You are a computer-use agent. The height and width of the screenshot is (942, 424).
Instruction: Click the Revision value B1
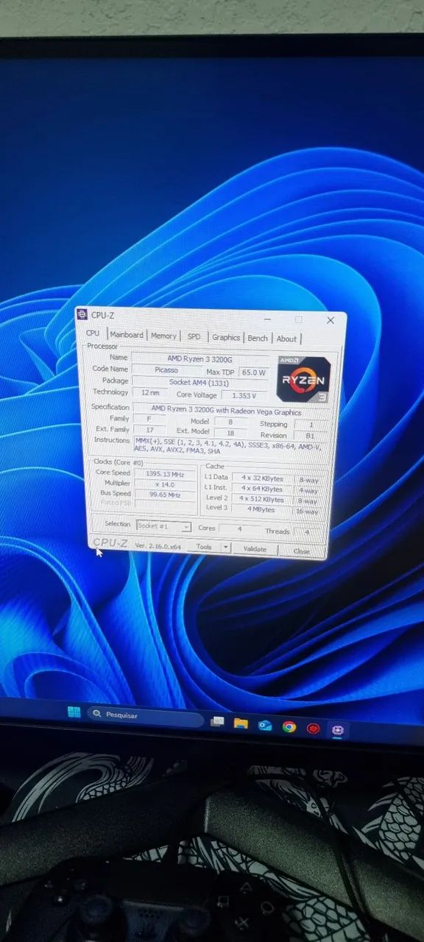pos(310,436)
